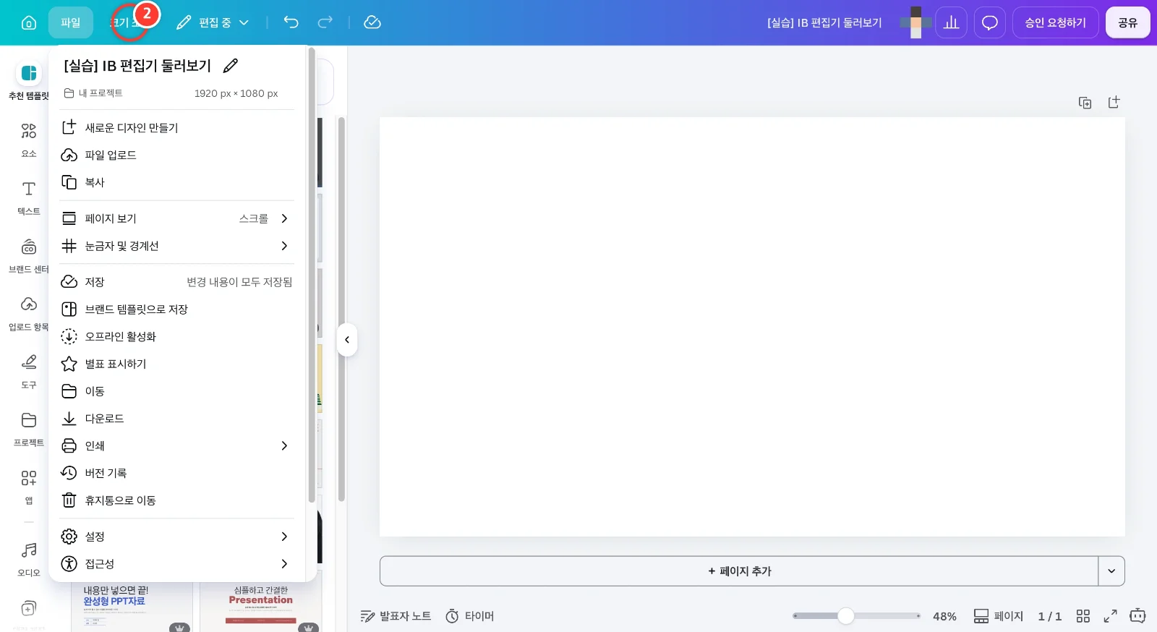This screenshot has width=1157, height=632.
Task: Open the 페이지 추가 dropdown arrow
Action: (x=1112, y=571)
